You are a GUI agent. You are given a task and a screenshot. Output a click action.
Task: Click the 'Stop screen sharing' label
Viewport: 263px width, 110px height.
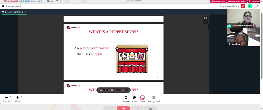(229, 6)
